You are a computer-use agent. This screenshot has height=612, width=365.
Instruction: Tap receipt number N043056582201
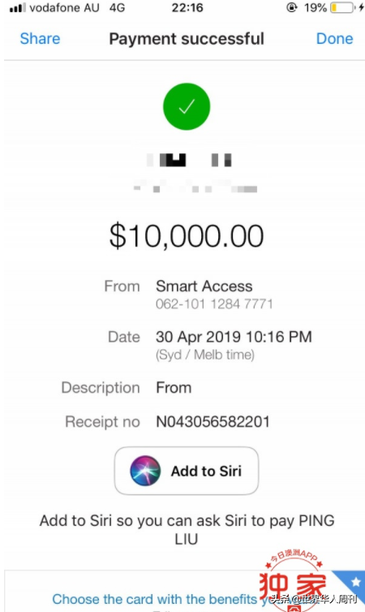(x=213, y=421)
